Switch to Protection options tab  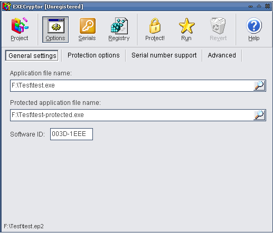pos(93,55)
